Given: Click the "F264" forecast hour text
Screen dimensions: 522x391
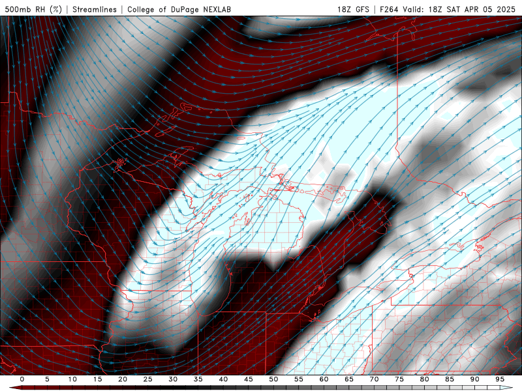Looking at the screenshot, I should [389, 9].
